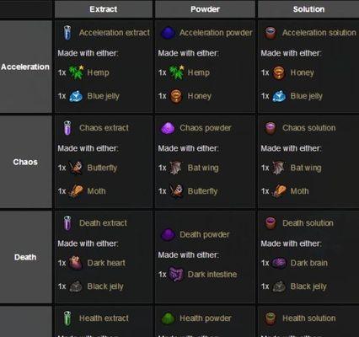Image resolution: width=359 pixels, height=337 pixels.
Task: Open the Chaos extract link
Action: 104,128
